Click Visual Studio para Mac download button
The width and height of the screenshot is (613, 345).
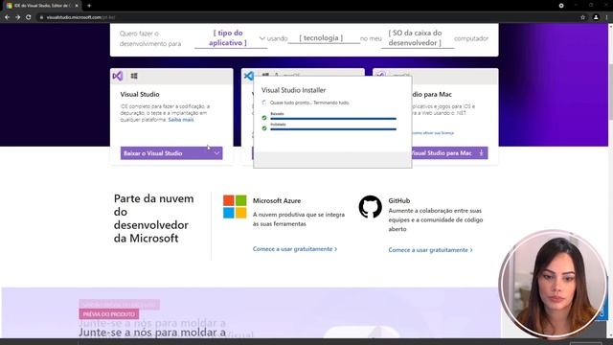click(449, 153)
